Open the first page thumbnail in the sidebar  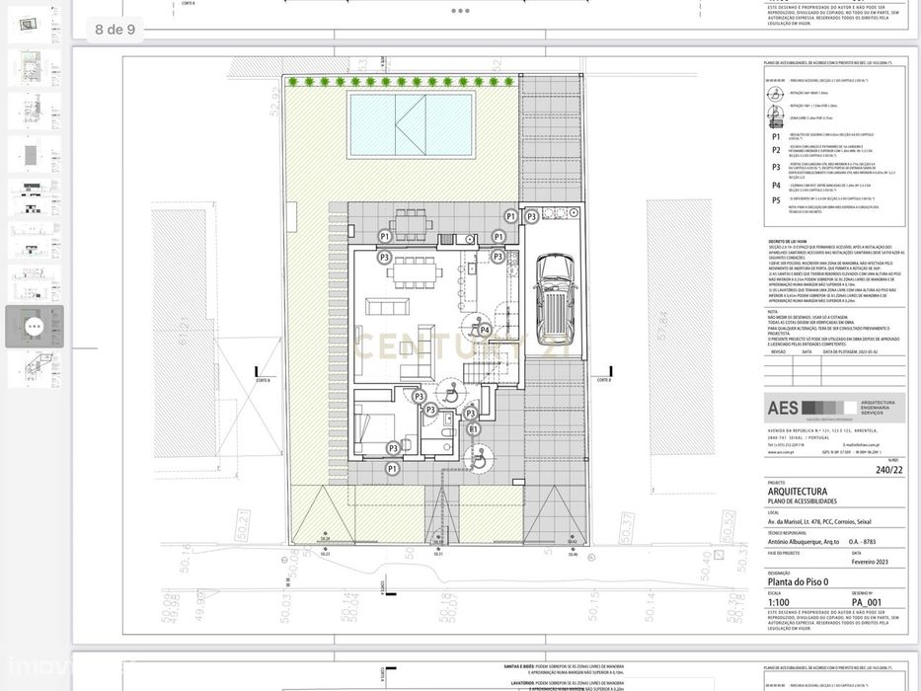(35, 25)
